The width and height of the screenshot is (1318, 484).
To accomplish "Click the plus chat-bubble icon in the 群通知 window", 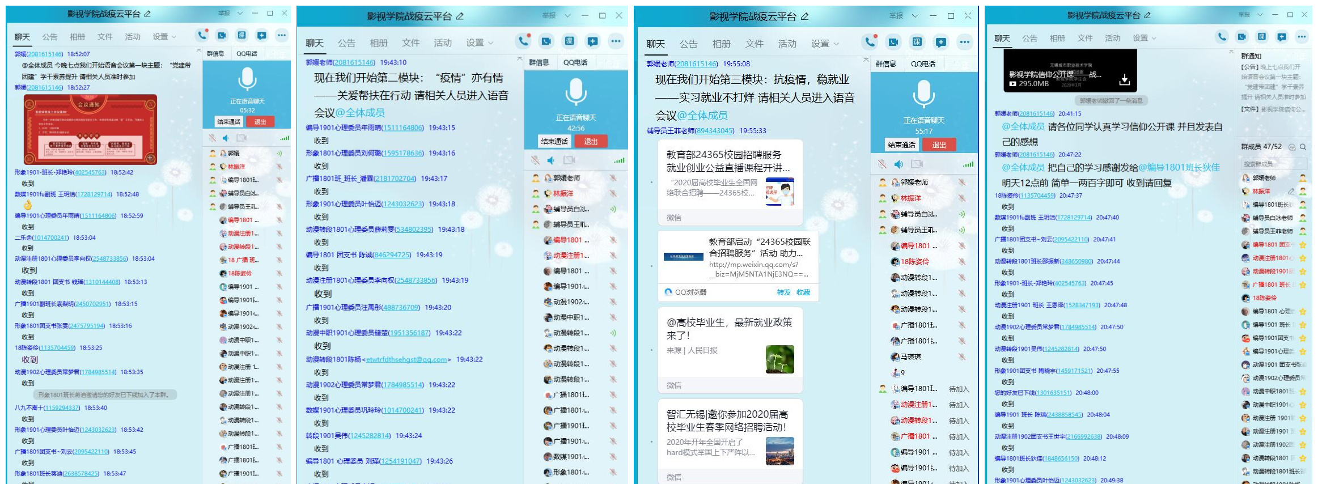I will (1281, 37).
